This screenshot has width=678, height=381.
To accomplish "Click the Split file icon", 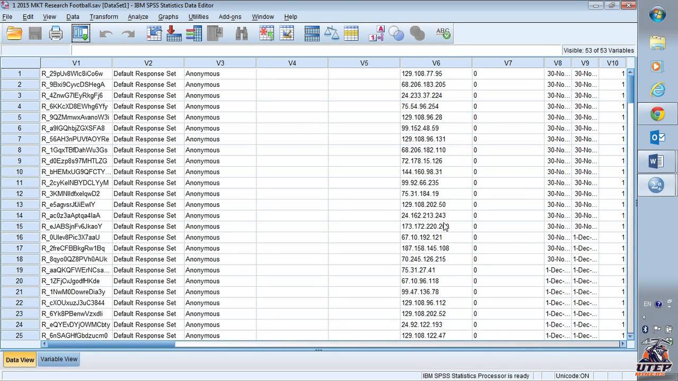I will point(312,33).
